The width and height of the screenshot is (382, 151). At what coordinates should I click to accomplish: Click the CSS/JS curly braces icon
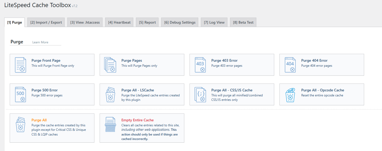click(200, 95)
